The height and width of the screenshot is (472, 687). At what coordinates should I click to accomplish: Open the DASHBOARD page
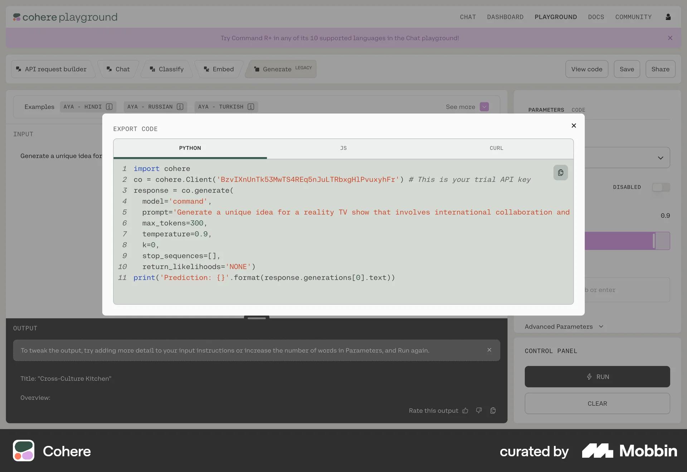coord(505,17)
